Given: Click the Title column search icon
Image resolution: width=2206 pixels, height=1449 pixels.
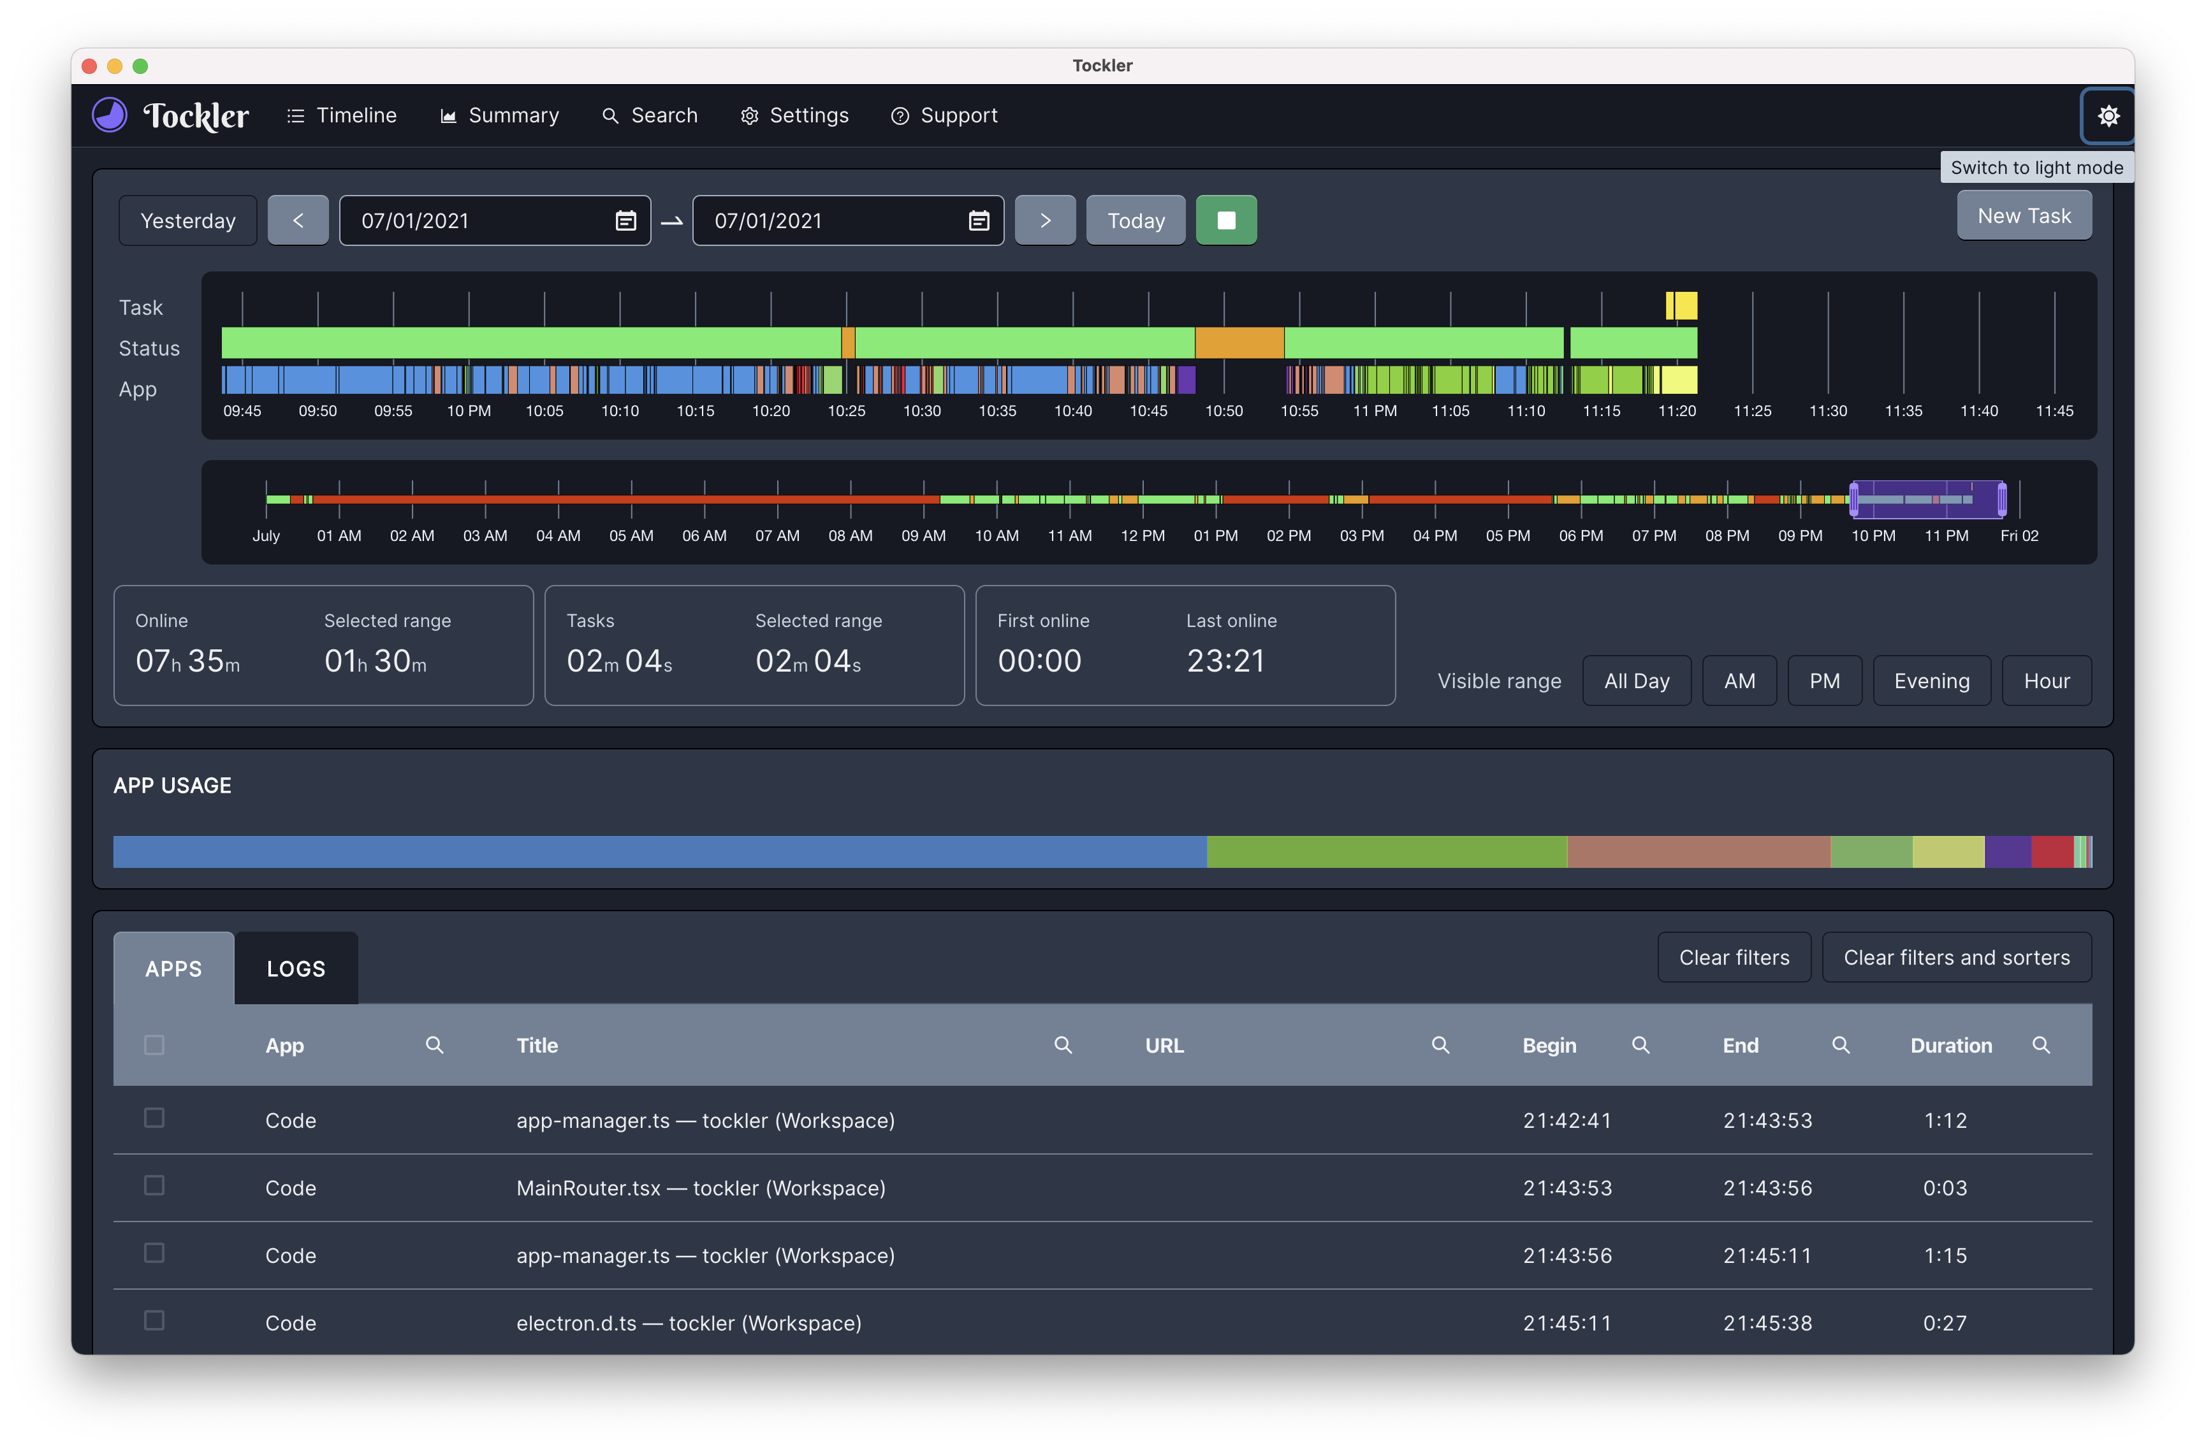Looking at the screenshot, I should coord(1063,1045).
